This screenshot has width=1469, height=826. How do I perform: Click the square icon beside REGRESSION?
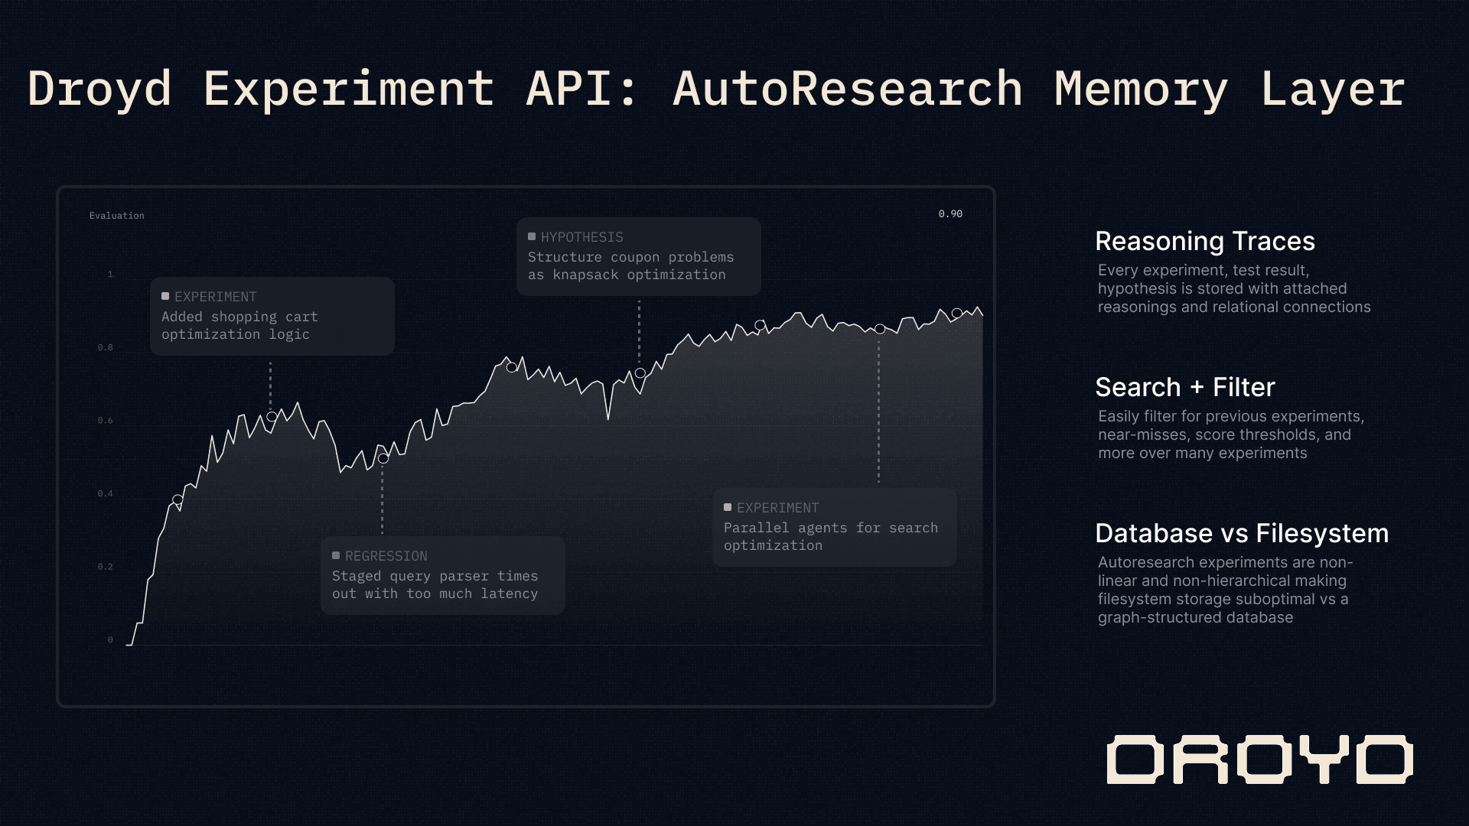(x=336, y=555)
